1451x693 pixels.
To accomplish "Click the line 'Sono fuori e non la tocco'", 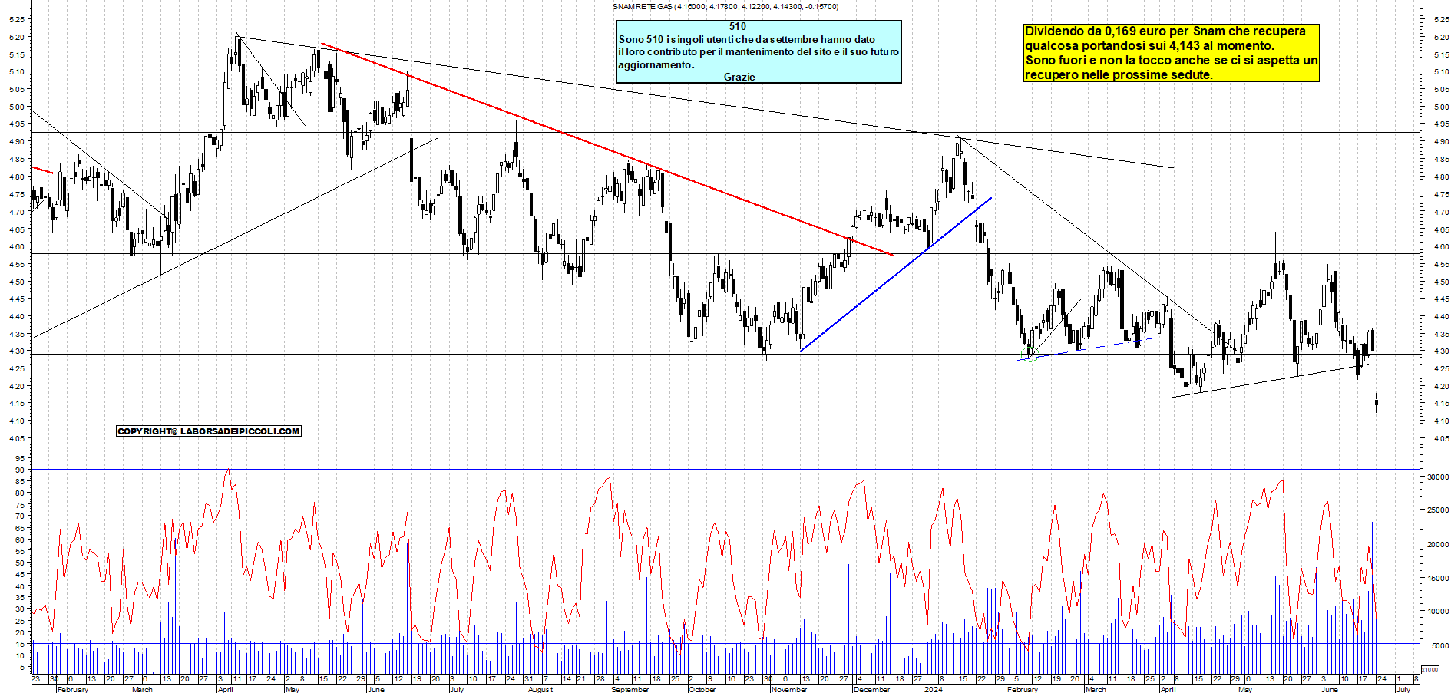I will point(1171,60).
